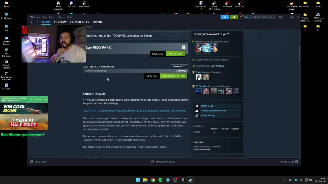The image size is (328, 184).
Task: Open the BOZKI profile tab
Action: tap(97, 22)
